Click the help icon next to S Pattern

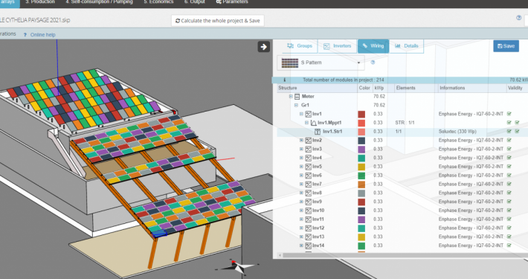pos(373,62)
